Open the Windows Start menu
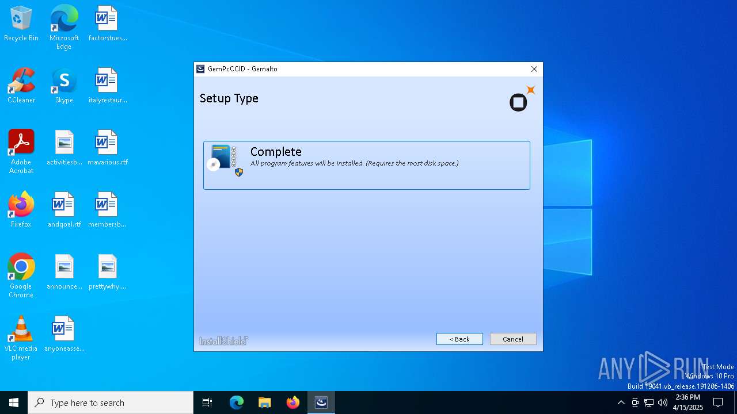The image size is (737, 414). [x=14, y=402]
